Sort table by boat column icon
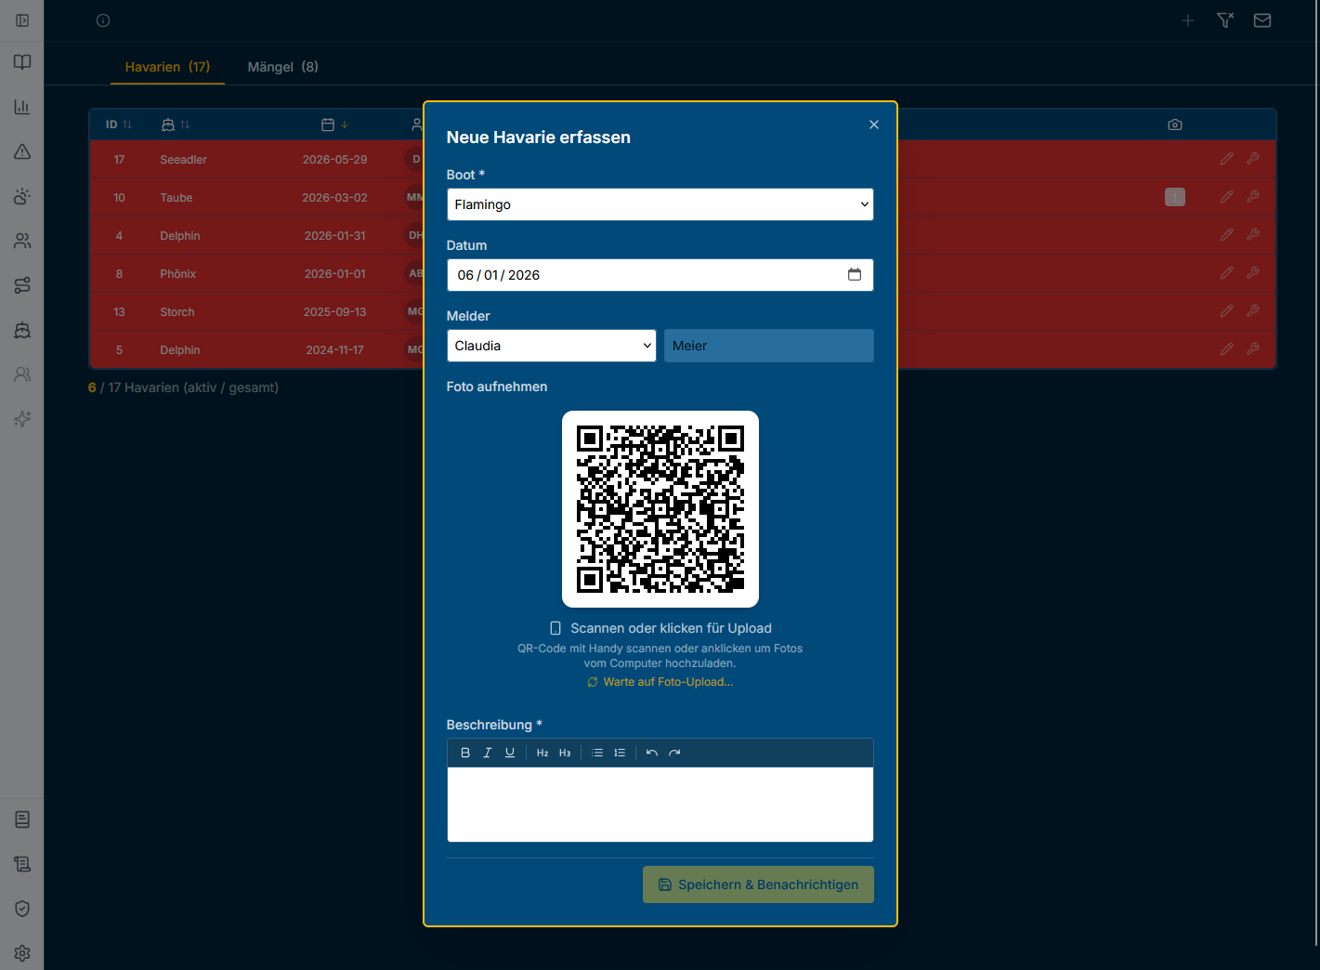Viewport: 1320px width, 970px height. coord(175,125)
